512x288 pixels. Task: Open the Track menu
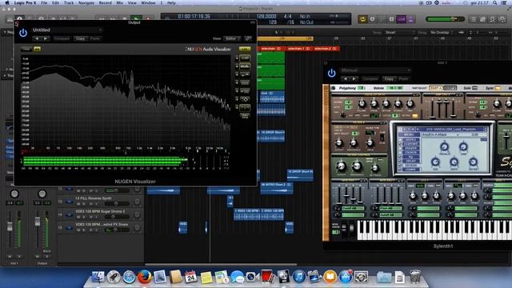[69, 2]
